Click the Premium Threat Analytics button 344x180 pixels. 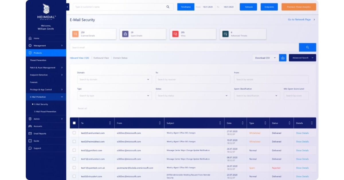click(299, 7)
